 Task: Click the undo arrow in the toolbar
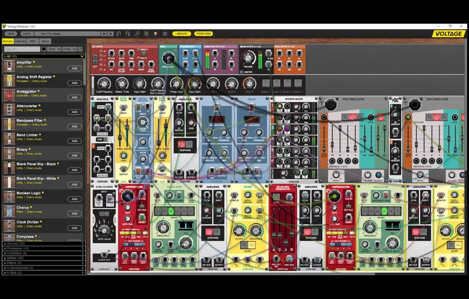118,34
